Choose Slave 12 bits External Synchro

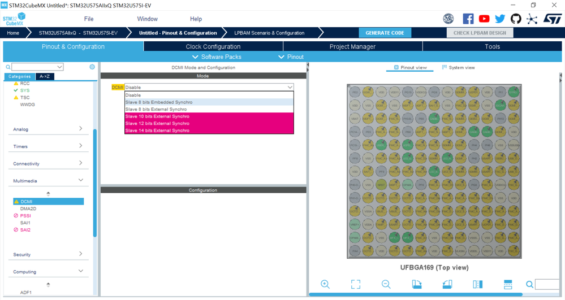click(209, 123)
